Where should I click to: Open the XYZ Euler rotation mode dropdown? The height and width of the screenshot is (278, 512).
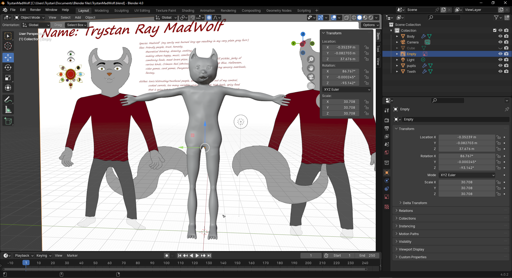tap(347, 90)
